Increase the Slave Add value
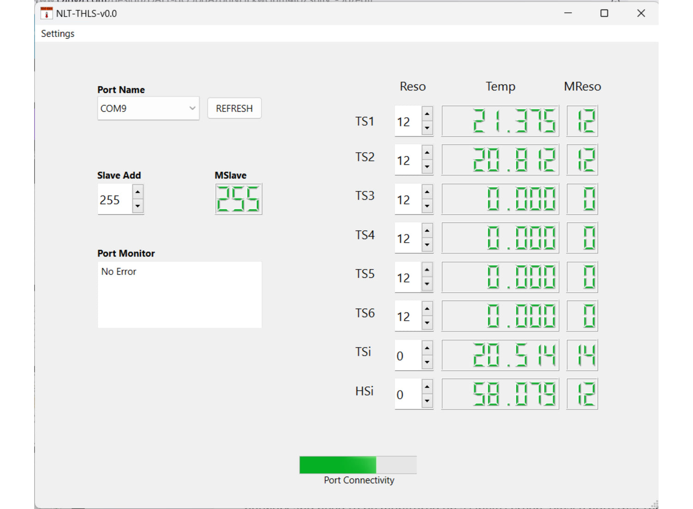The height and width of the screenshot is (509, 693). pos(138,192)
